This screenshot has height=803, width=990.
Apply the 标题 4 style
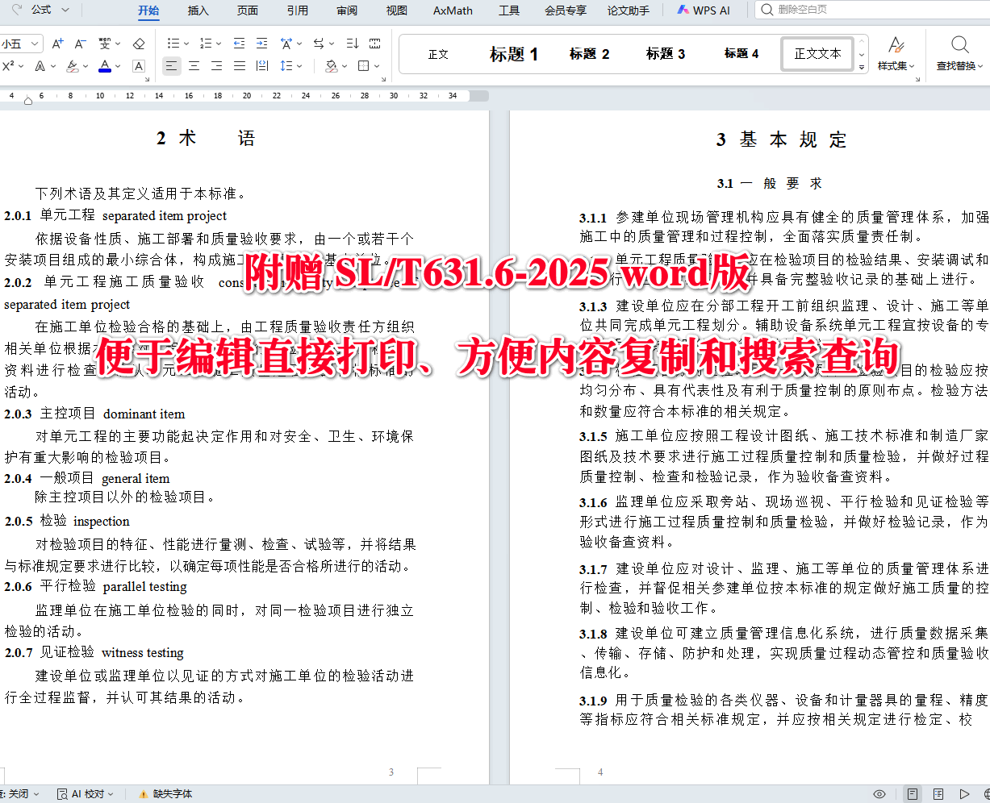click(741, 54)
